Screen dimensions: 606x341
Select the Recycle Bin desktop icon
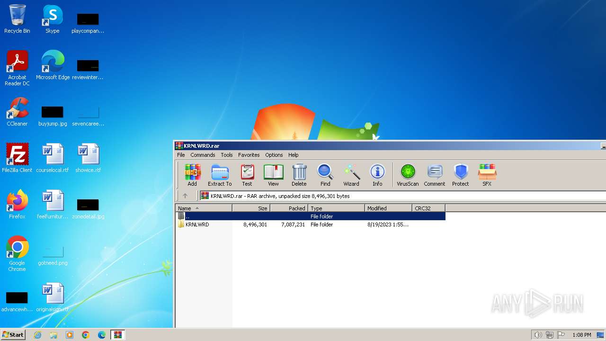point(17,19)
